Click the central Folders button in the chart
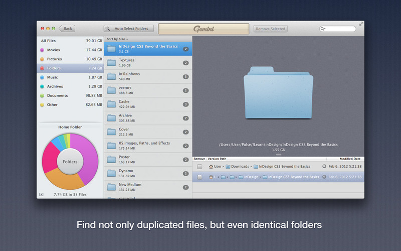This screenshot has width=401, height=251. click(x=70, y=162)
